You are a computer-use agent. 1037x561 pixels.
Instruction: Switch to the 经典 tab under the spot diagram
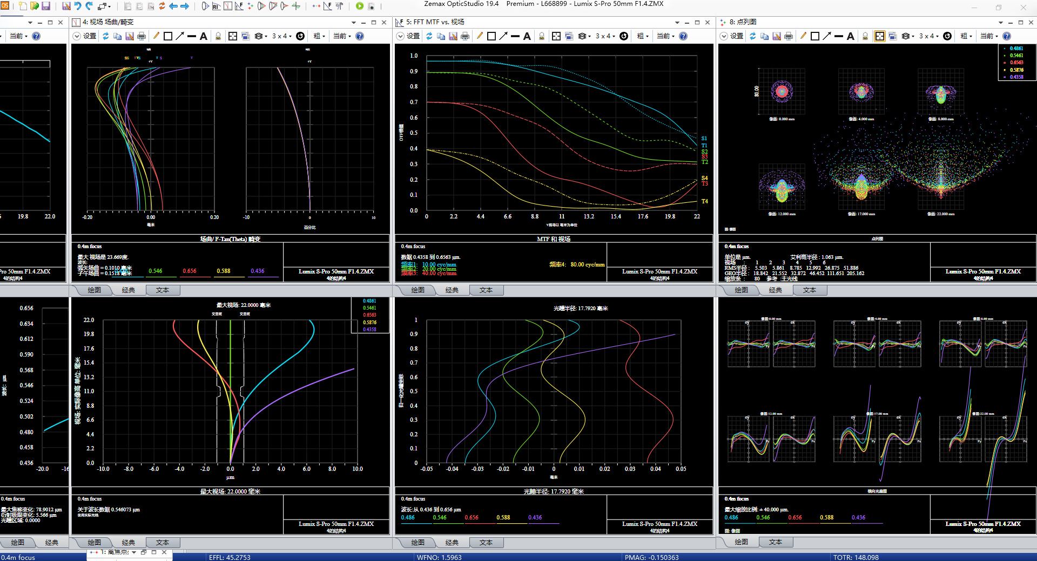(775, 290)
